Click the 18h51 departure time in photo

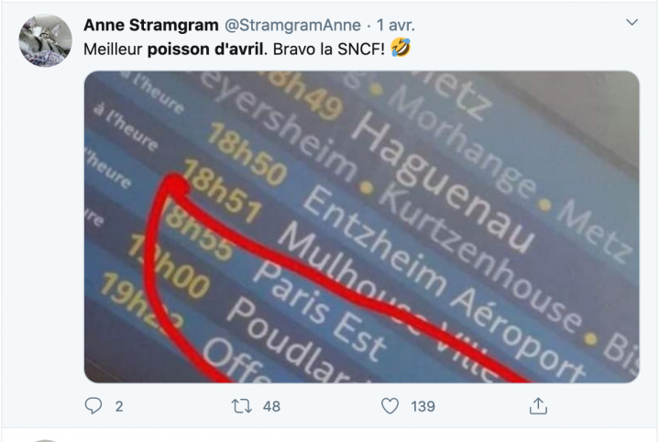[x=223, y=192]
